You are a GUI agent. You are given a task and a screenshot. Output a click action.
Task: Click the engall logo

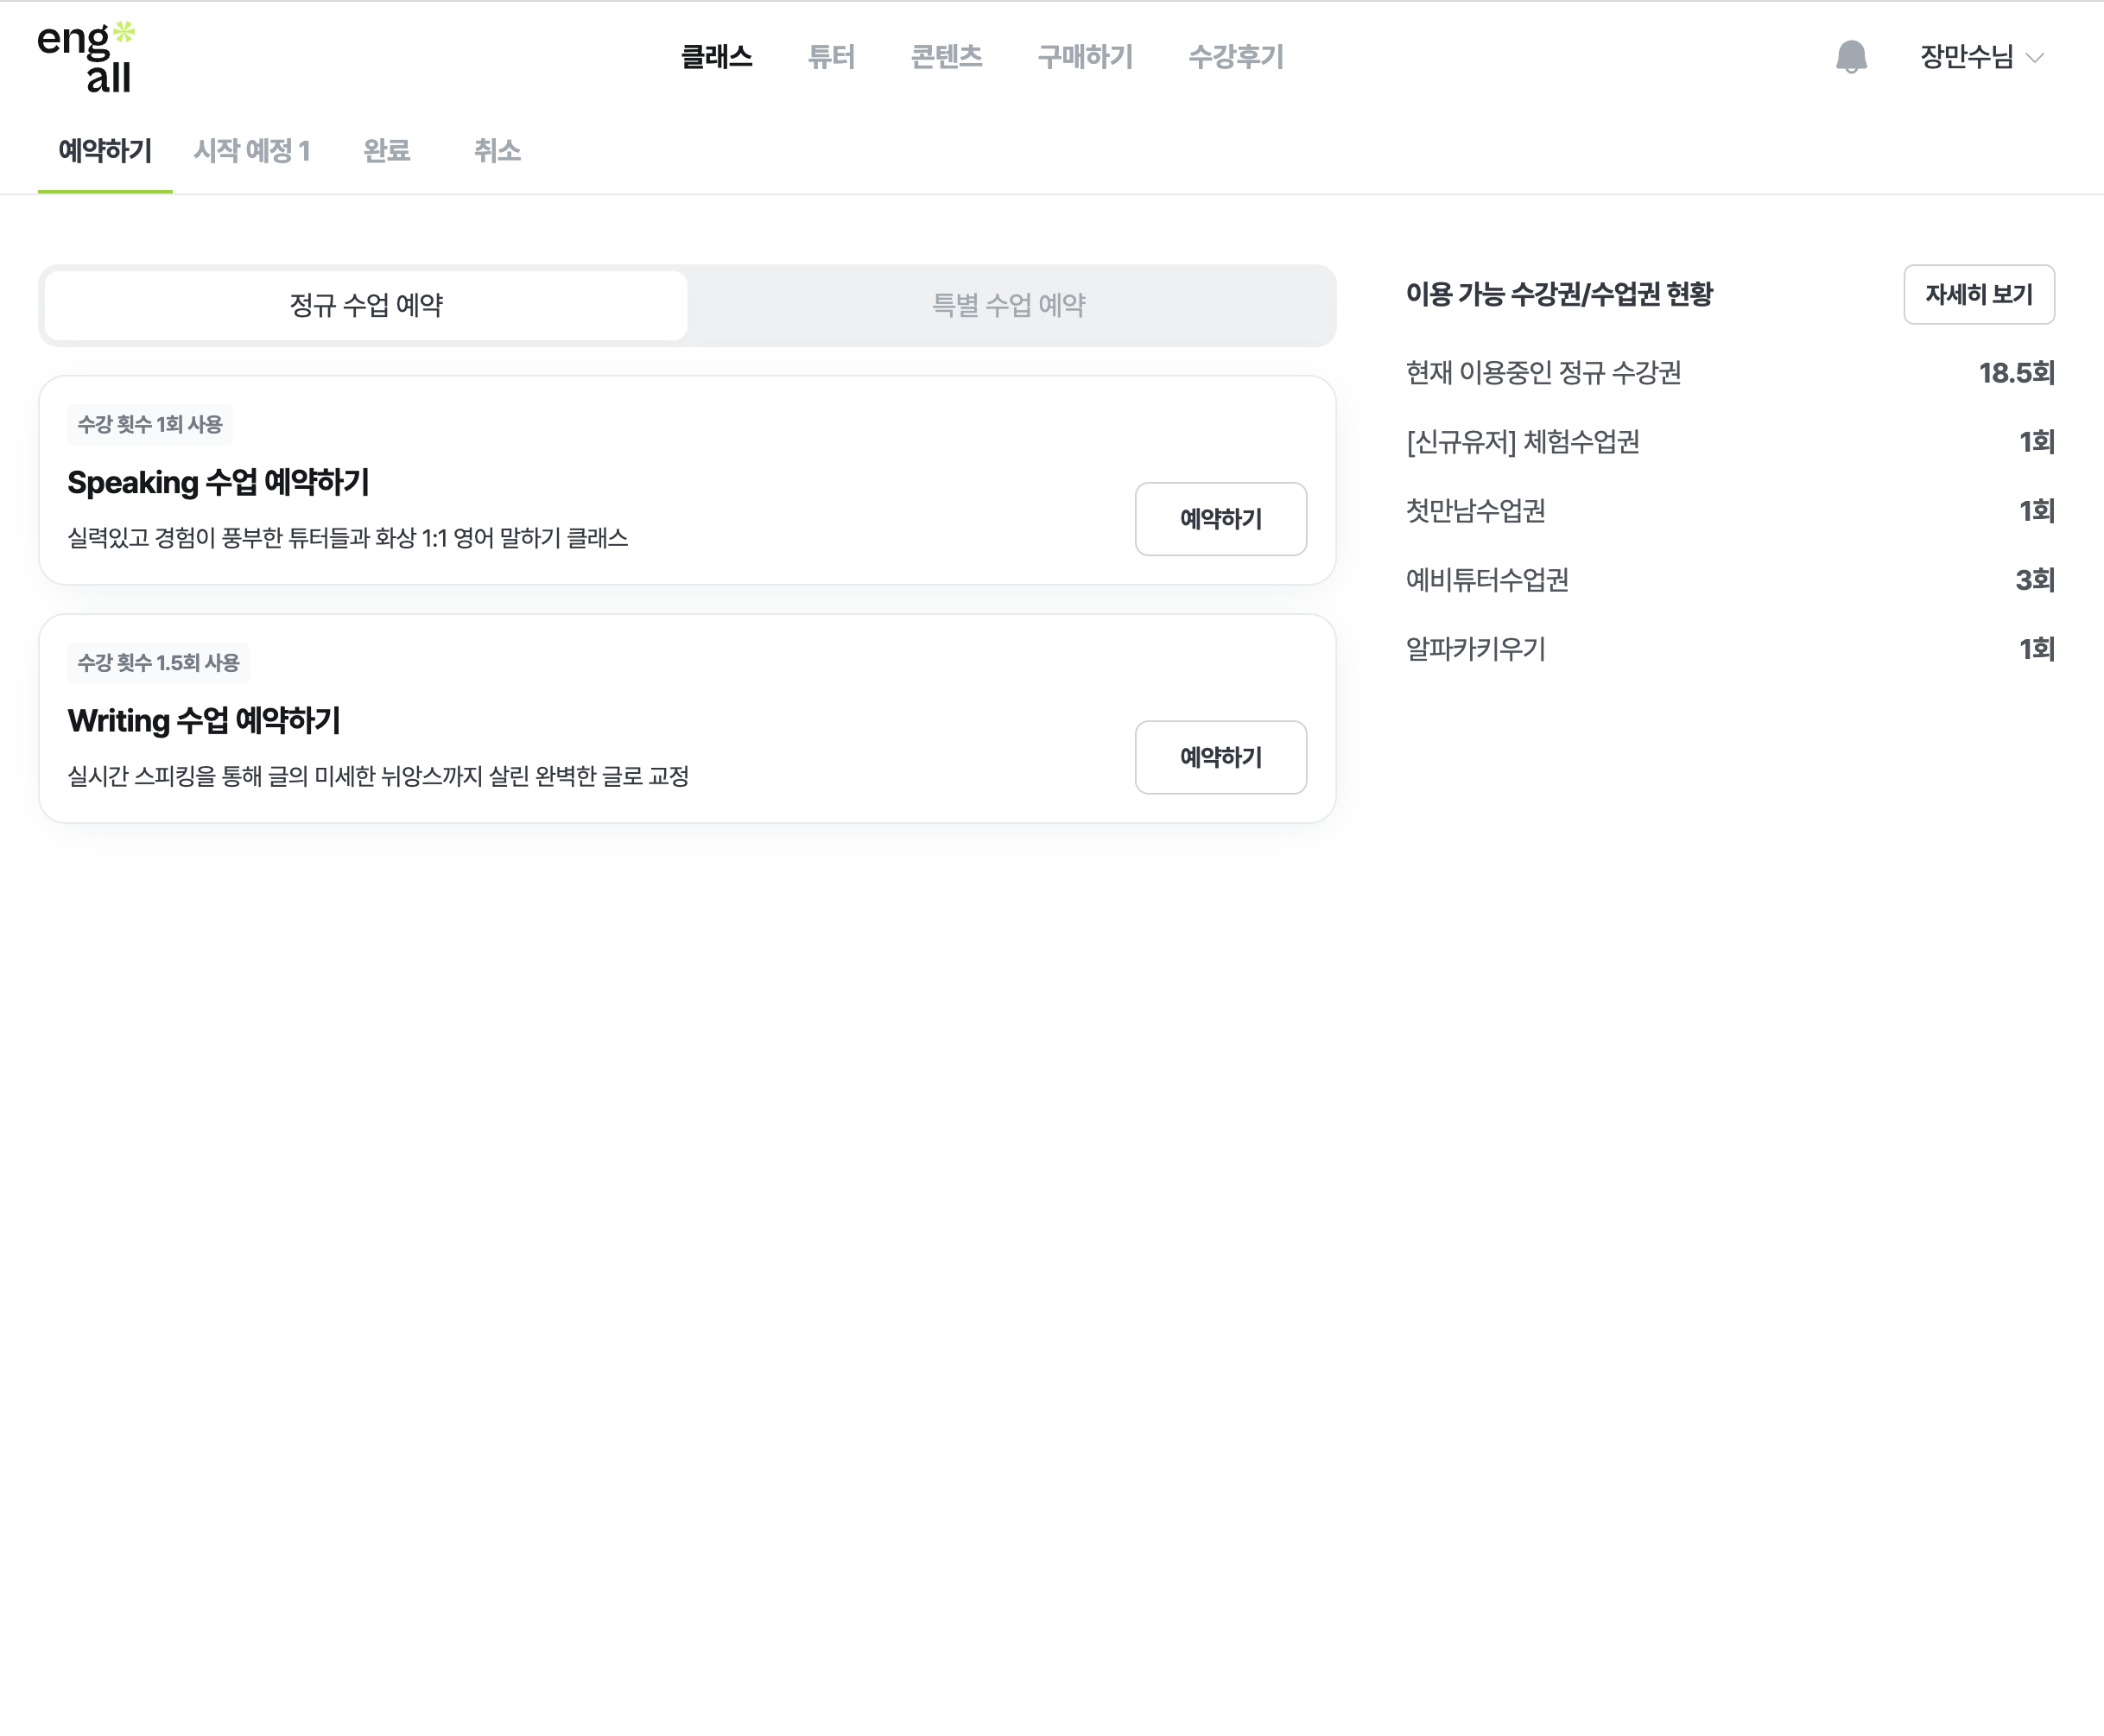coord(86,58)
